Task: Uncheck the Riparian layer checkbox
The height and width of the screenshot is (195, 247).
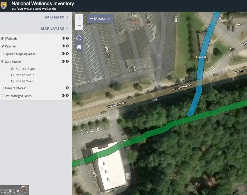Action: pyautogui.click(x=2, y=46)
